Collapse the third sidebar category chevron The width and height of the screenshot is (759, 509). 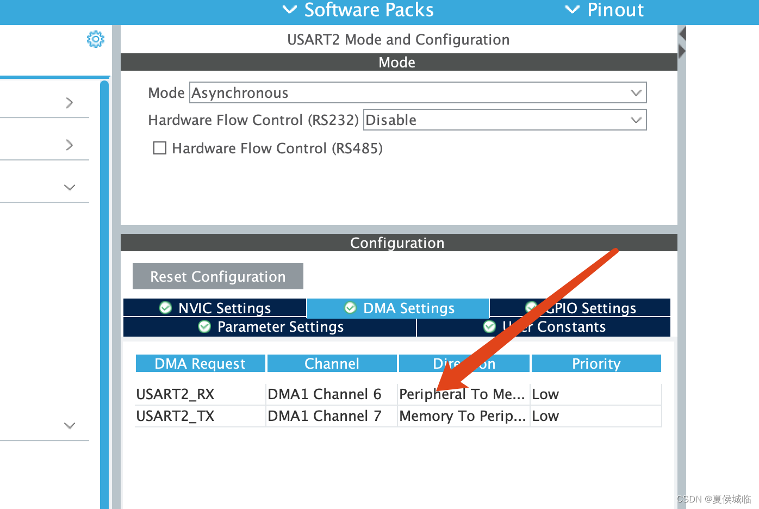[x=70, y=187]
